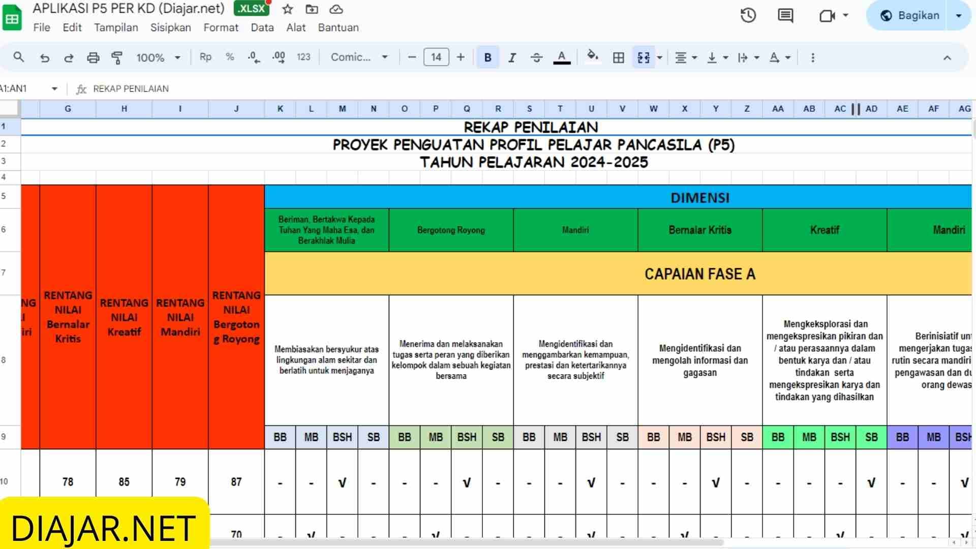Viewport: 976px width, 549px height.
Task: Open horizontal align dropdown
Action: click(686, 57)
